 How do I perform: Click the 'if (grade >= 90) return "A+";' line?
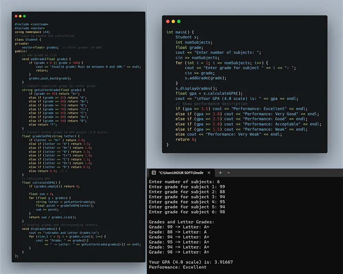point(54,94)
